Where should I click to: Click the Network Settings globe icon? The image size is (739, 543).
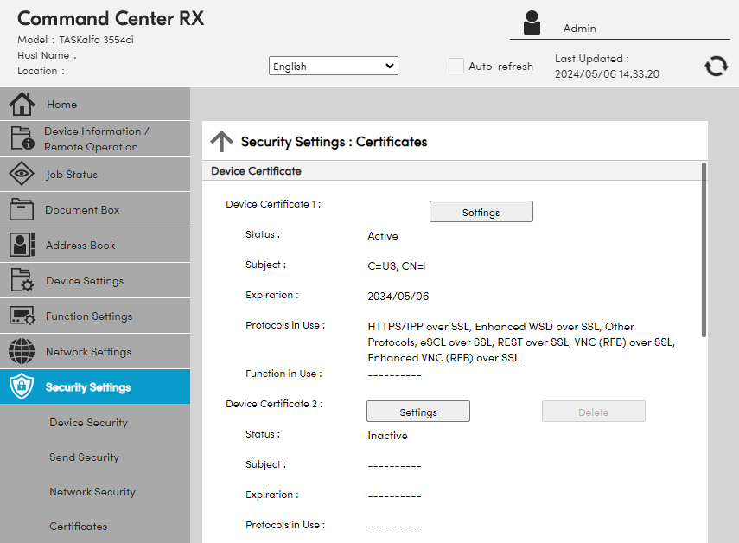pyautogui.click(x=22, y=351)
